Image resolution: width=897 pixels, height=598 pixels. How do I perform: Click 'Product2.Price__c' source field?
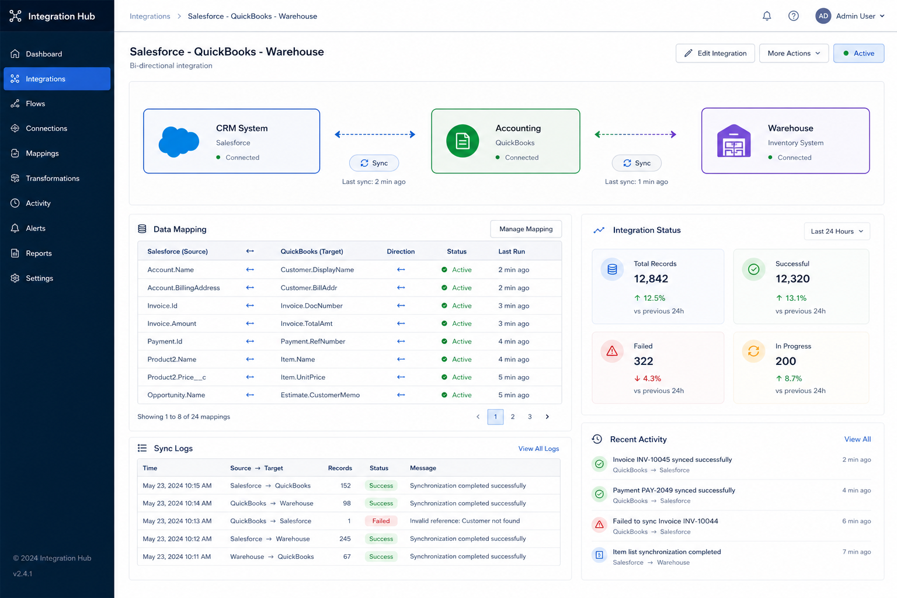point(176,377)
